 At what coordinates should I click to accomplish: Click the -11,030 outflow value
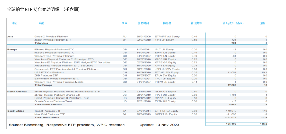pyautogui.click(x=231, y=114)
